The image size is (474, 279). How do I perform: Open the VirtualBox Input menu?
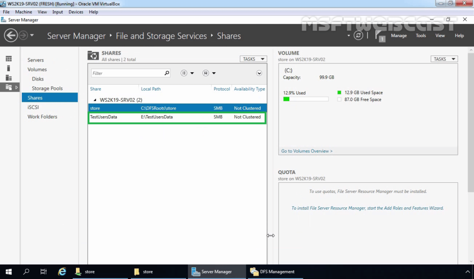57,12
